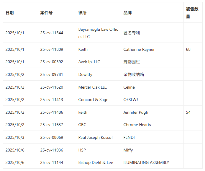Select defendant count 68 cell
205x171 pixels.
click(x=188, y=49)
